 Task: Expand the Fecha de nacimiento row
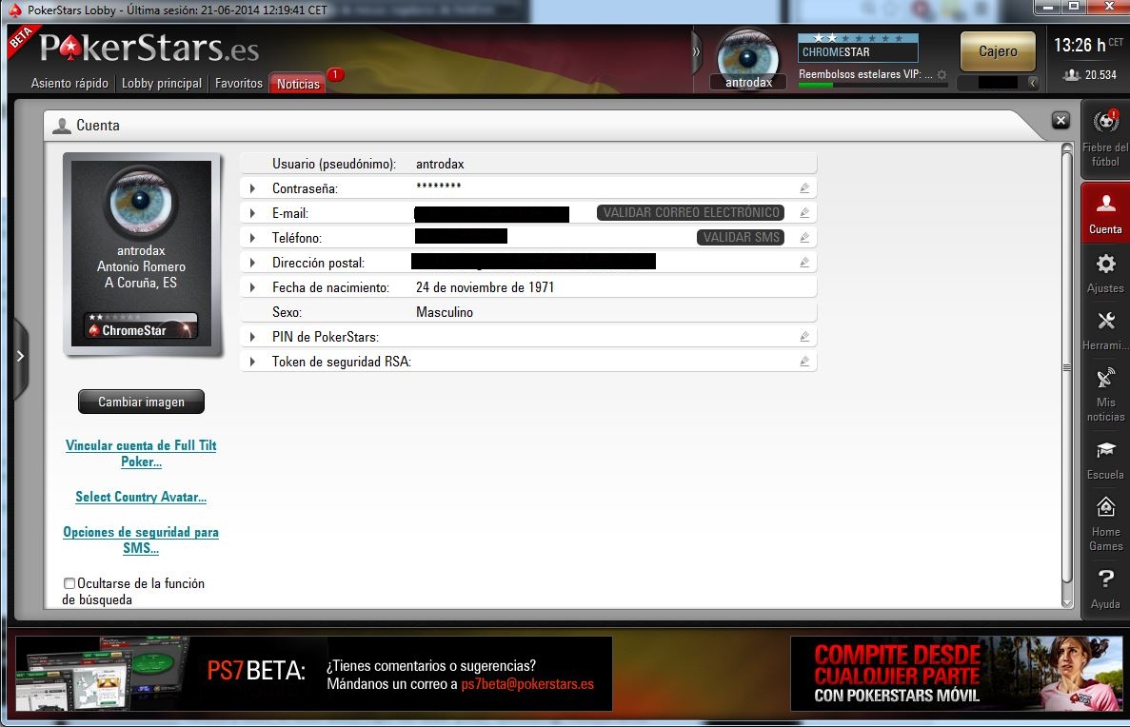[x=252, y=287]
